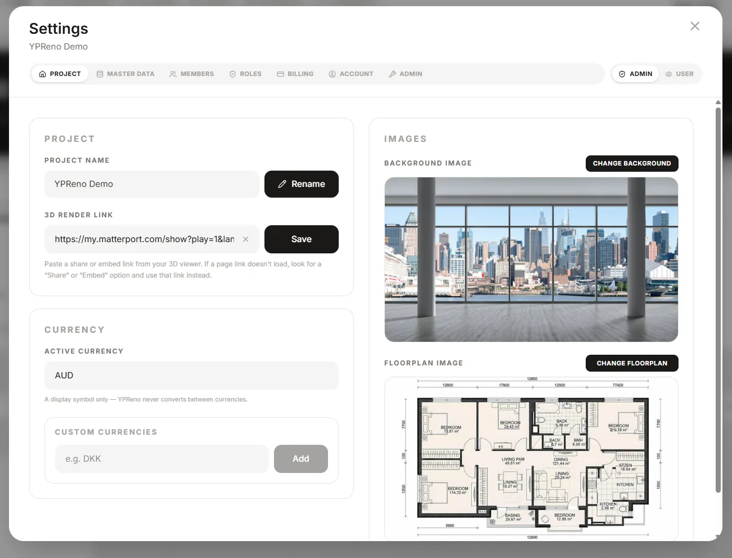Screen dimensions: 732x558
Task: Click the database icon on Master Data
Action: coord(100,74)
